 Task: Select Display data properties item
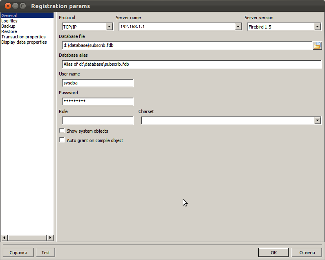point(24,42)
